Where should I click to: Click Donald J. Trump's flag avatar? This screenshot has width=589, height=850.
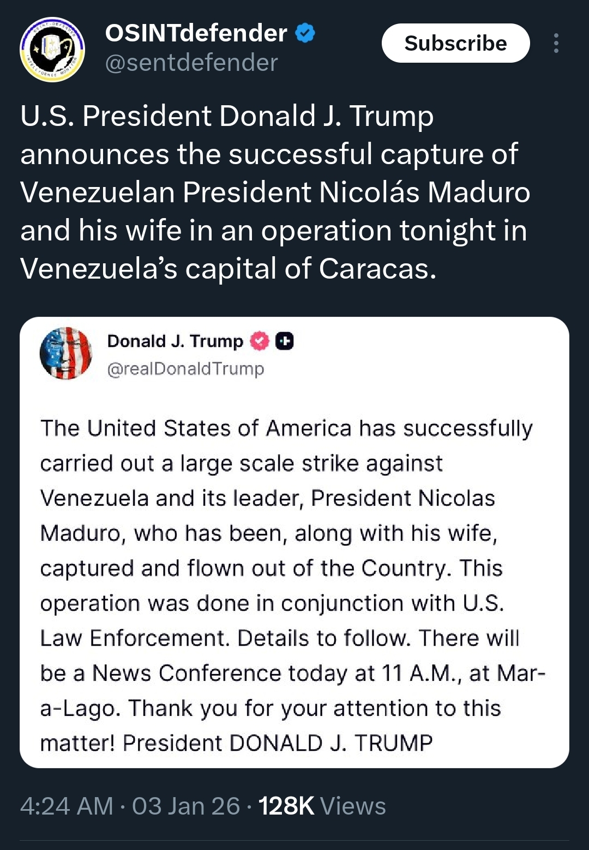tap(66, 353)
